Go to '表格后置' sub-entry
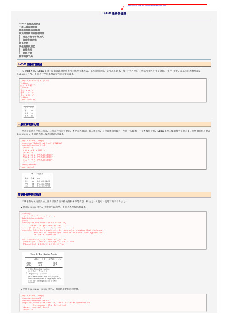 [28, 53]
